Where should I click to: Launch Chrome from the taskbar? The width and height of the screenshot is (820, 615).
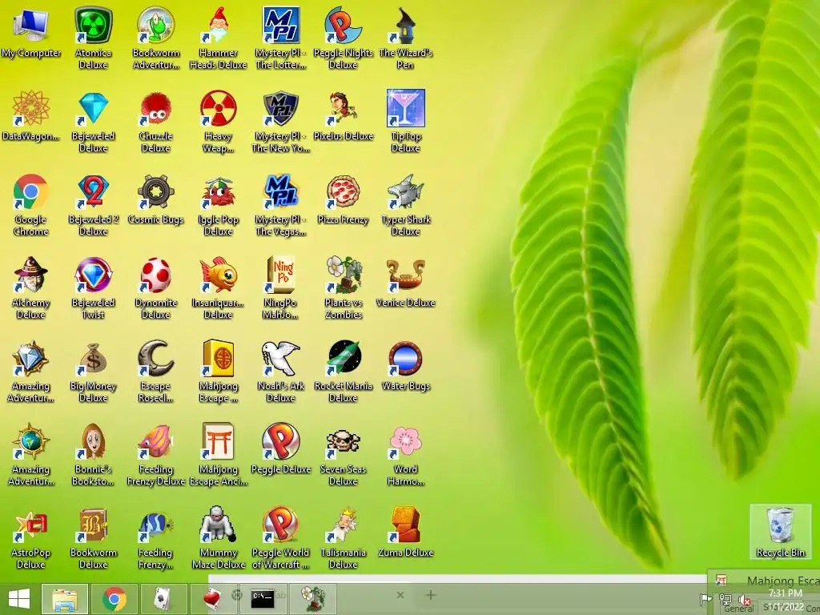(115, 599)
